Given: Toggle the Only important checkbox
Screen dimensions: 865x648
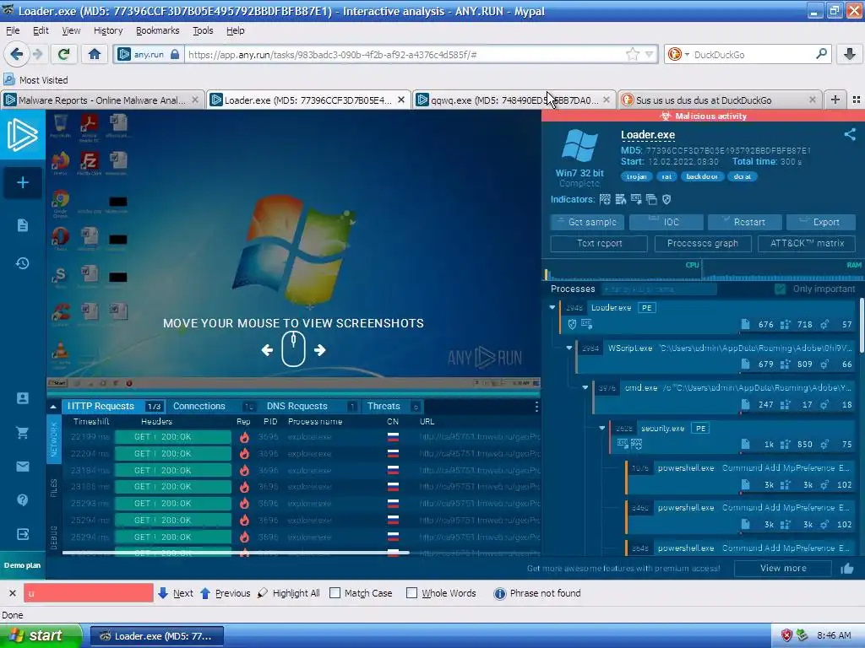Looking at the screenshot, I should [x=780, y=289].
